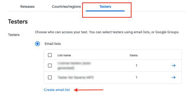
Task: Switch to the Countries/regions tab
Action: point(66,7)
